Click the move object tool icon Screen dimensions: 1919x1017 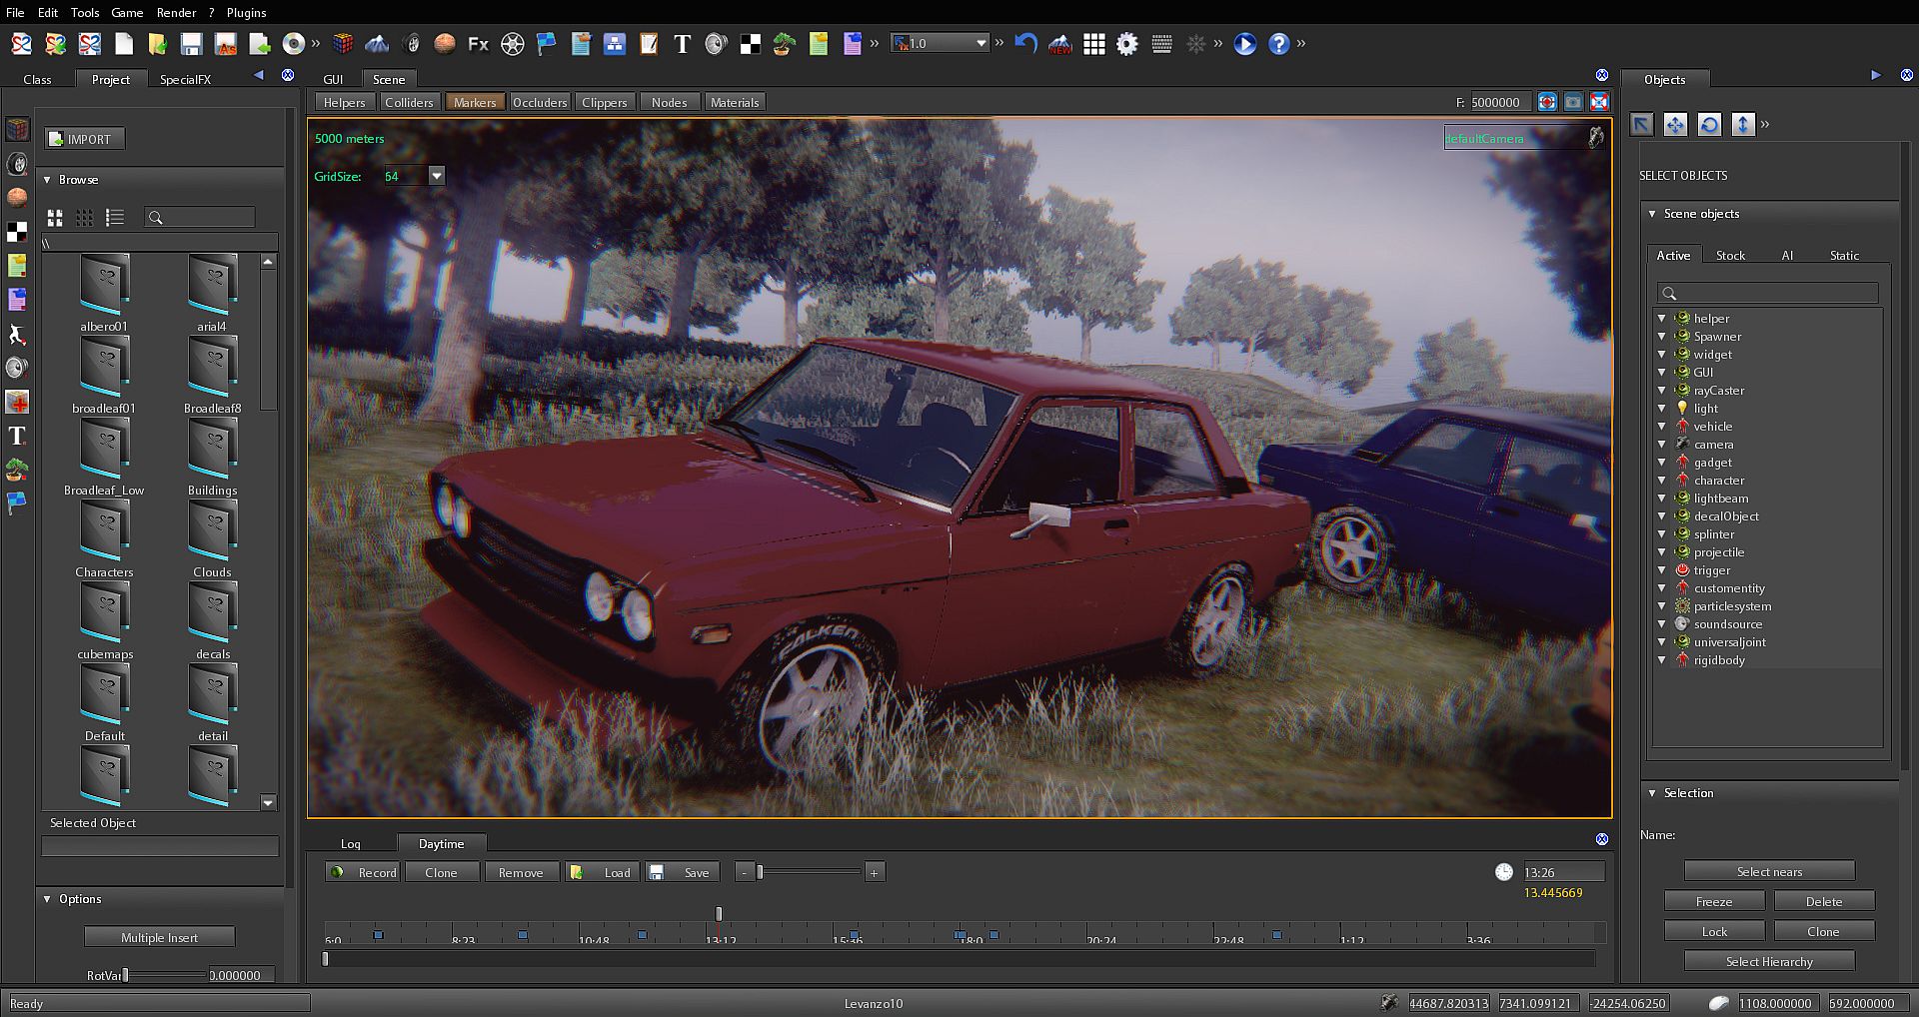(1675, 124)
